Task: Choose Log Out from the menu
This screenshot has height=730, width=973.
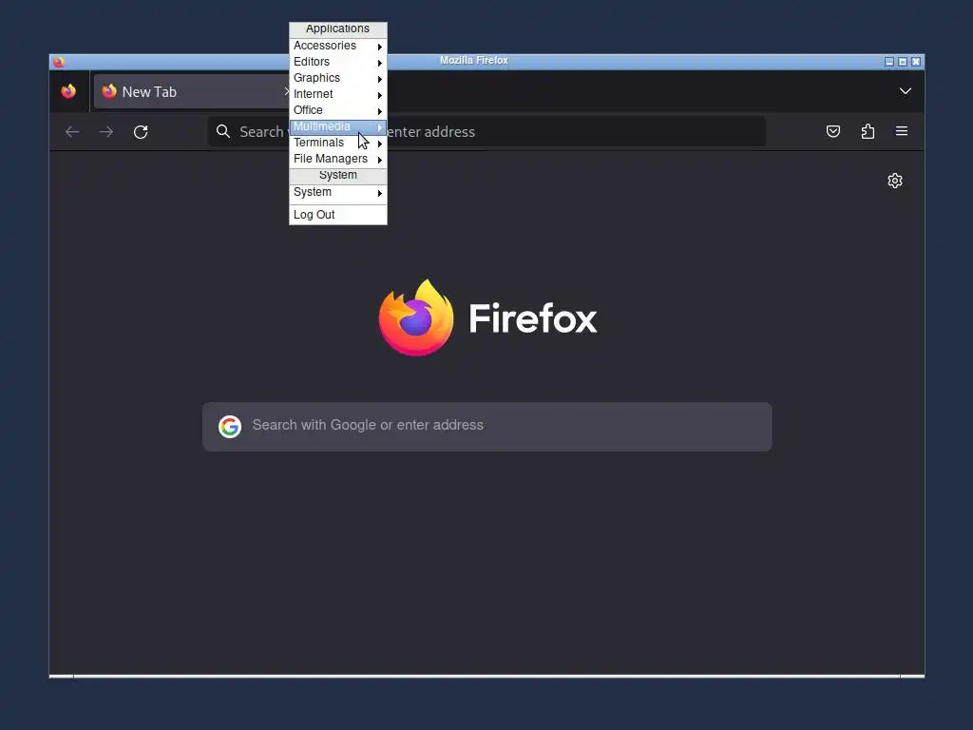Action: click(x=337, y=215)
